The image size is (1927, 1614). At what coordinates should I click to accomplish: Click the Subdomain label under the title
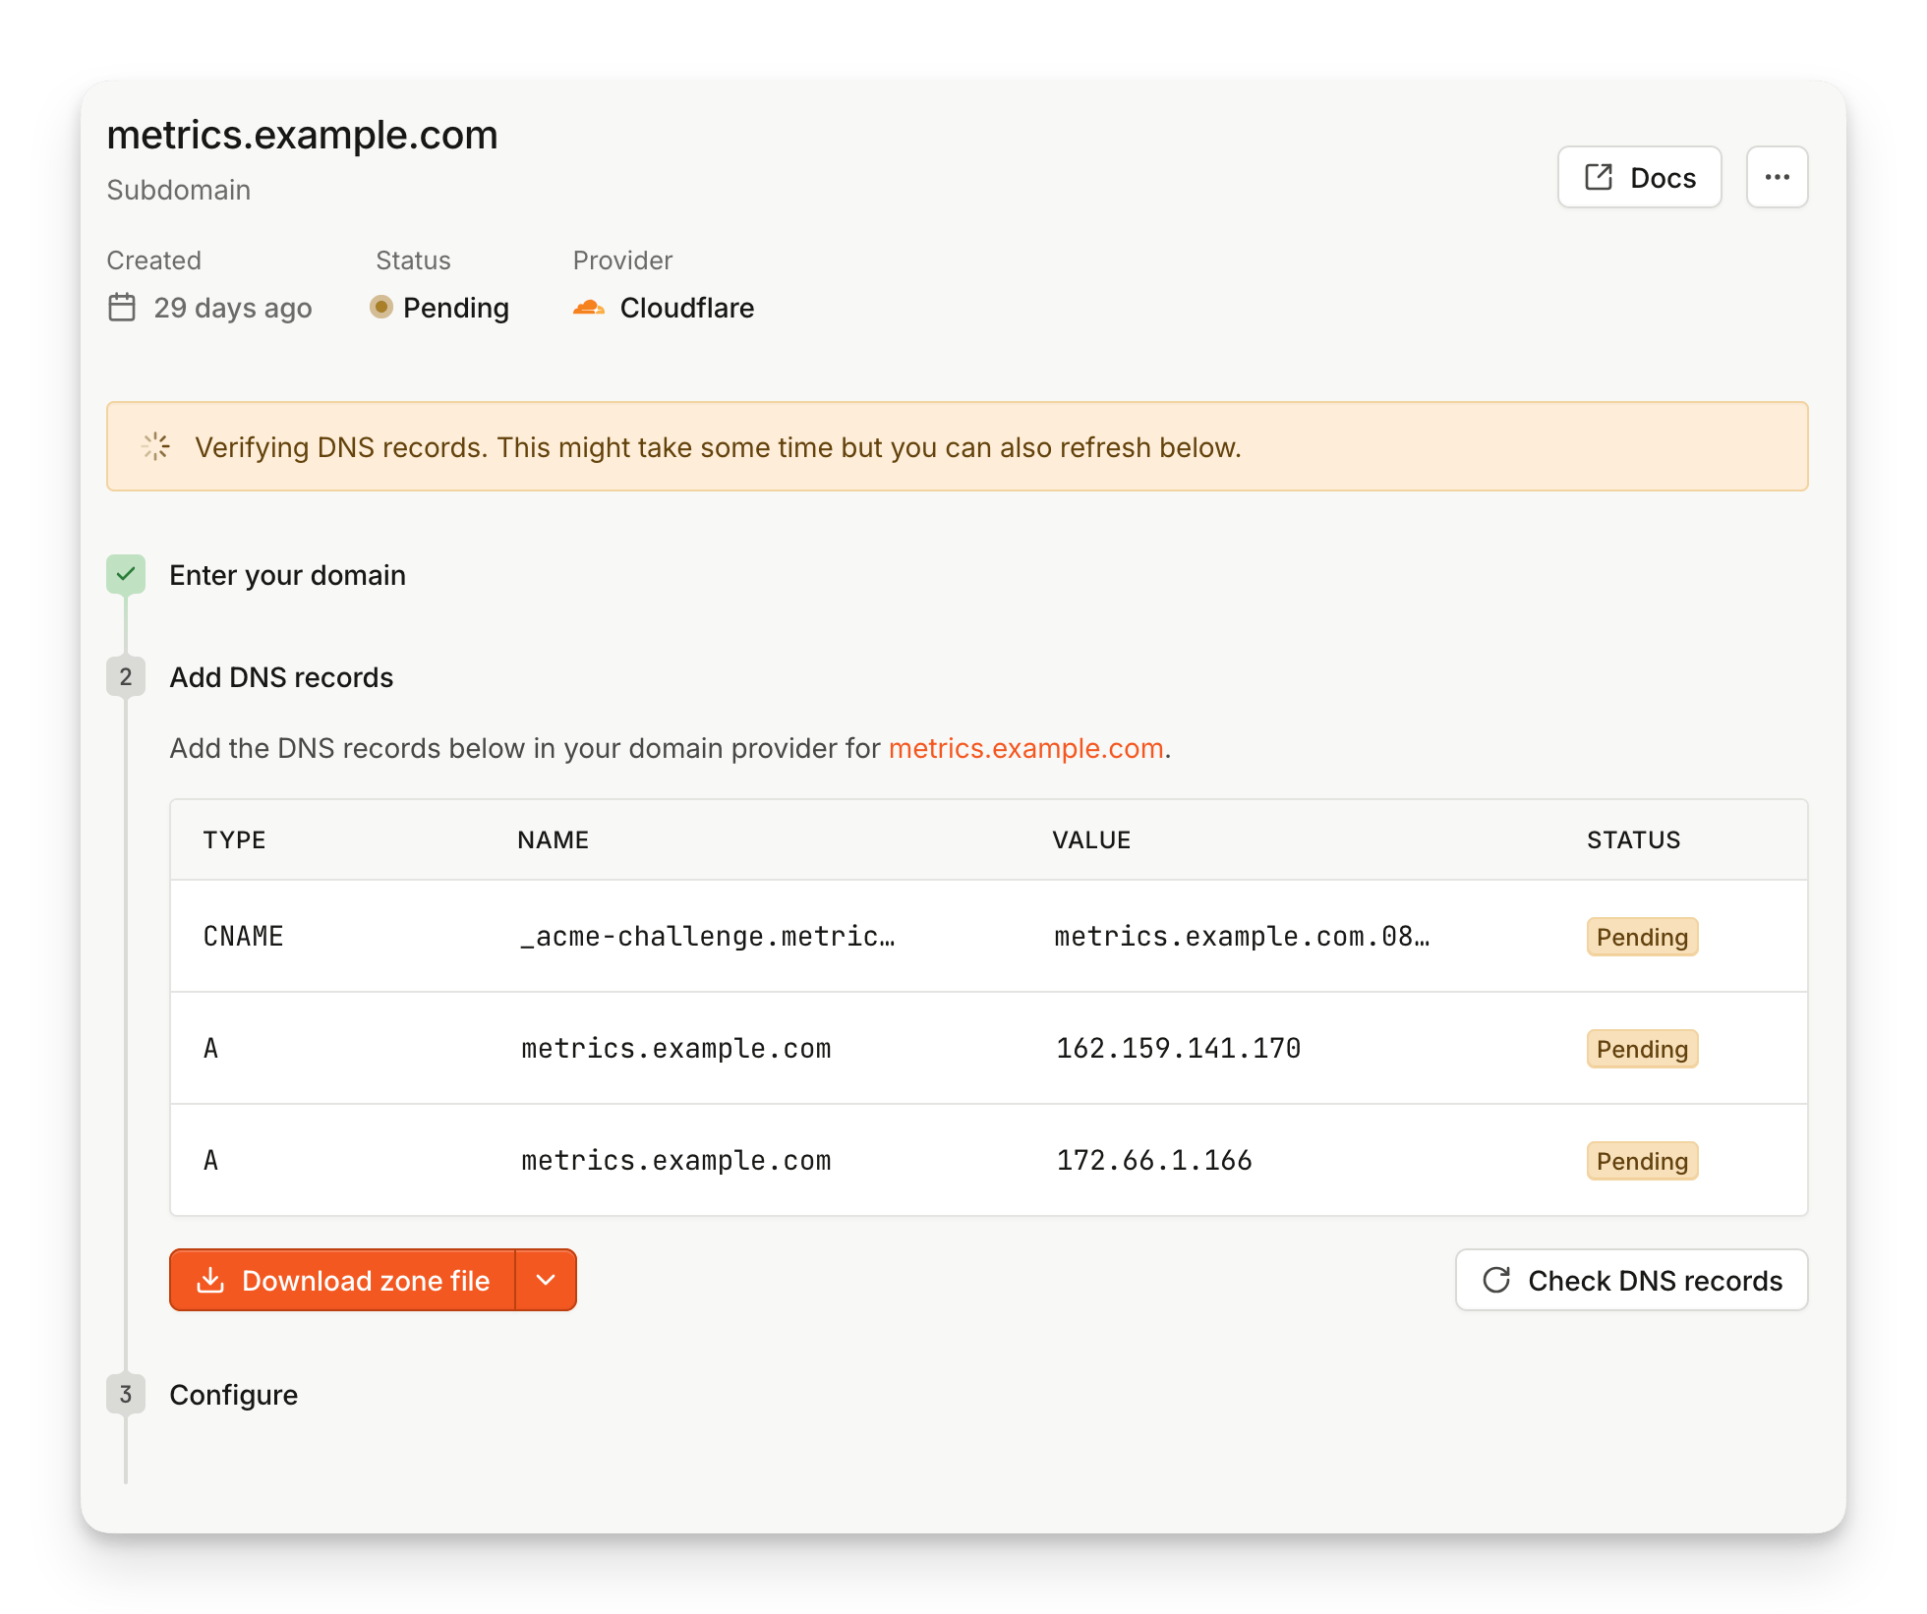[178, 190]
